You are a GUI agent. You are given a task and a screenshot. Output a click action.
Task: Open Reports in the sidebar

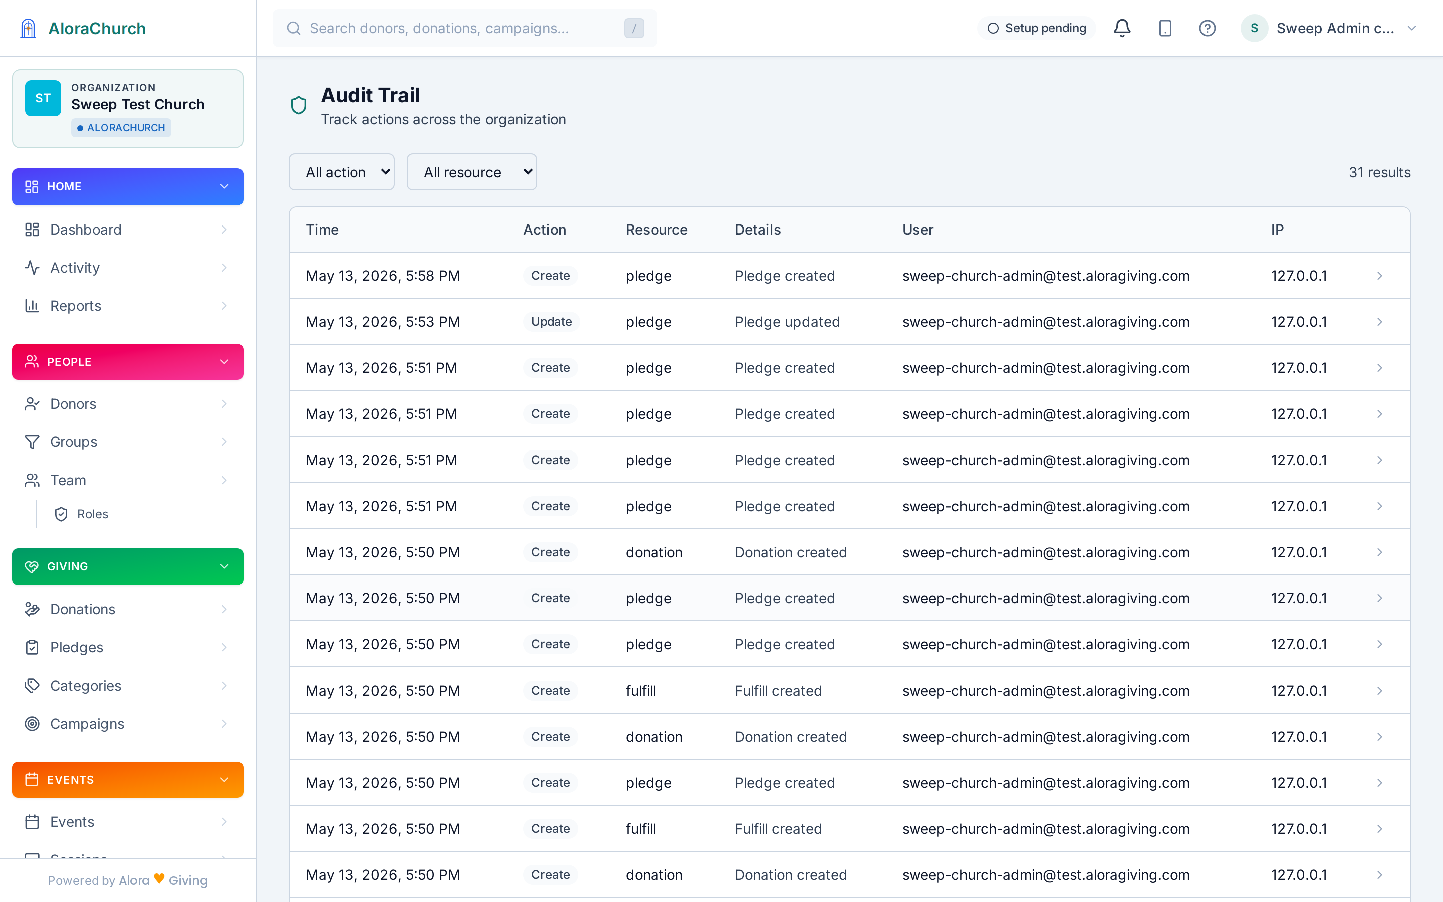(128, 306)
